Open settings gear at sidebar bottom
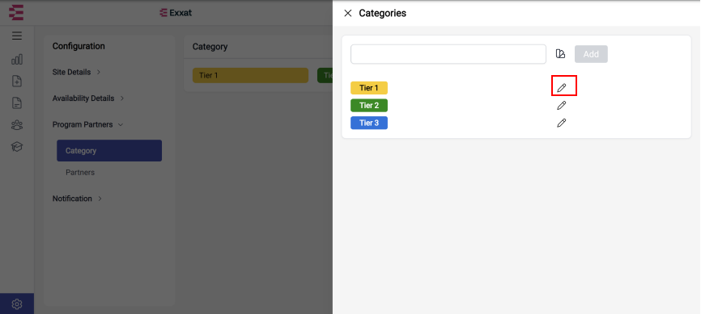This screenshot has height=314, width=701. [x=17, y=304]
